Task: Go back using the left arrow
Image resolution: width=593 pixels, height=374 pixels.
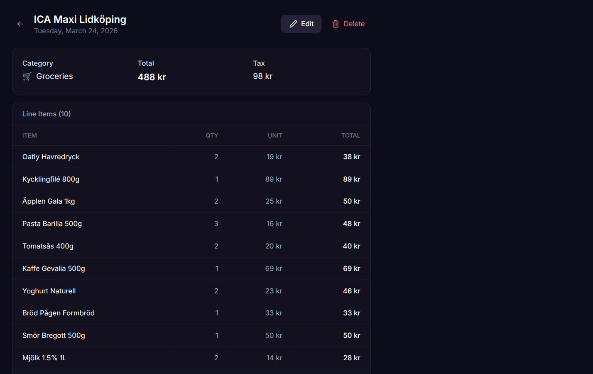Action: (20, 24)
